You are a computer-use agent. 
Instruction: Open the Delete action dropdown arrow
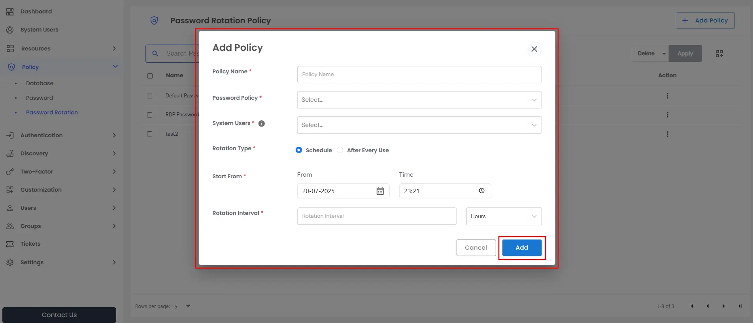[664, 54]
